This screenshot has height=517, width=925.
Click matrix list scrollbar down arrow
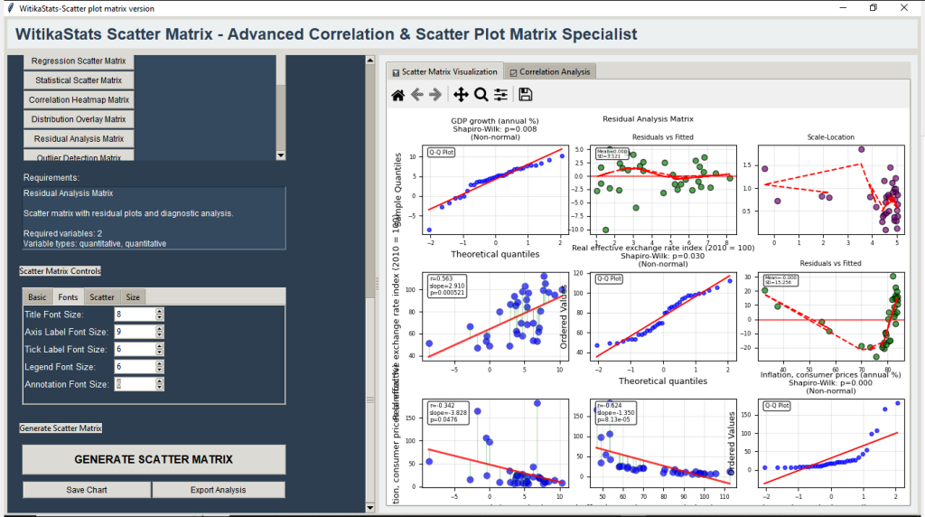pyautogui.click(x=281, y=155)
